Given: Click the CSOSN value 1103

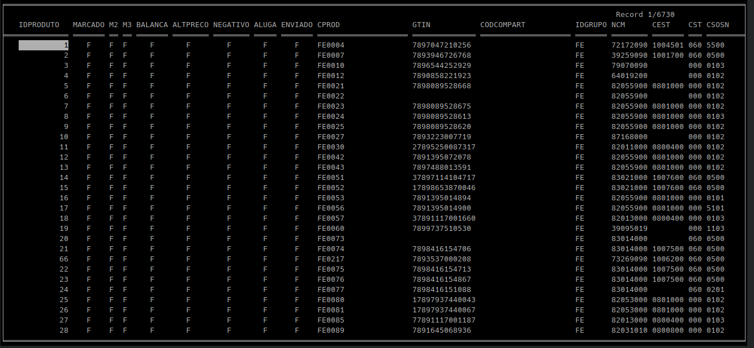Looking at the screenshot, I should coord(716,229).
